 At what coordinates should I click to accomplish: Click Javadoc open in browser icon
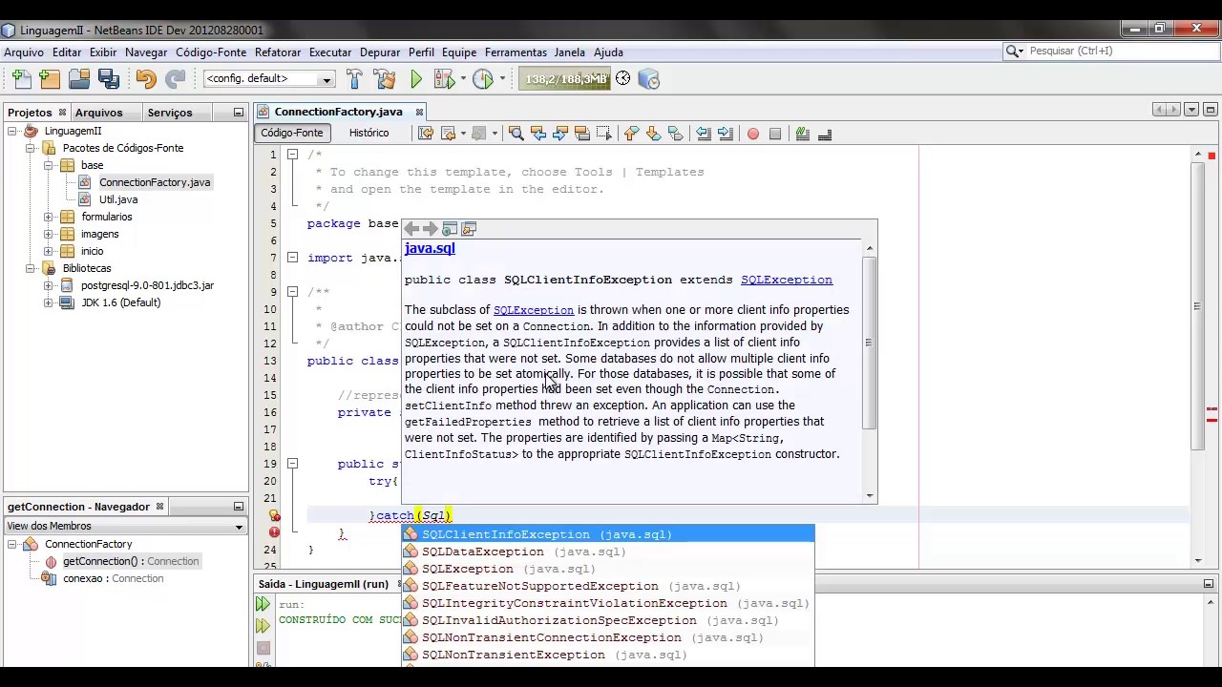[450, 229]
